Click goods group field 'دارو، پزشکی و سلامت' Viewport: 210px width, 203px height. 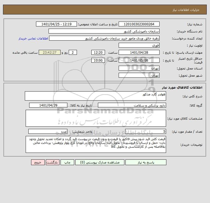coord(132,105)
